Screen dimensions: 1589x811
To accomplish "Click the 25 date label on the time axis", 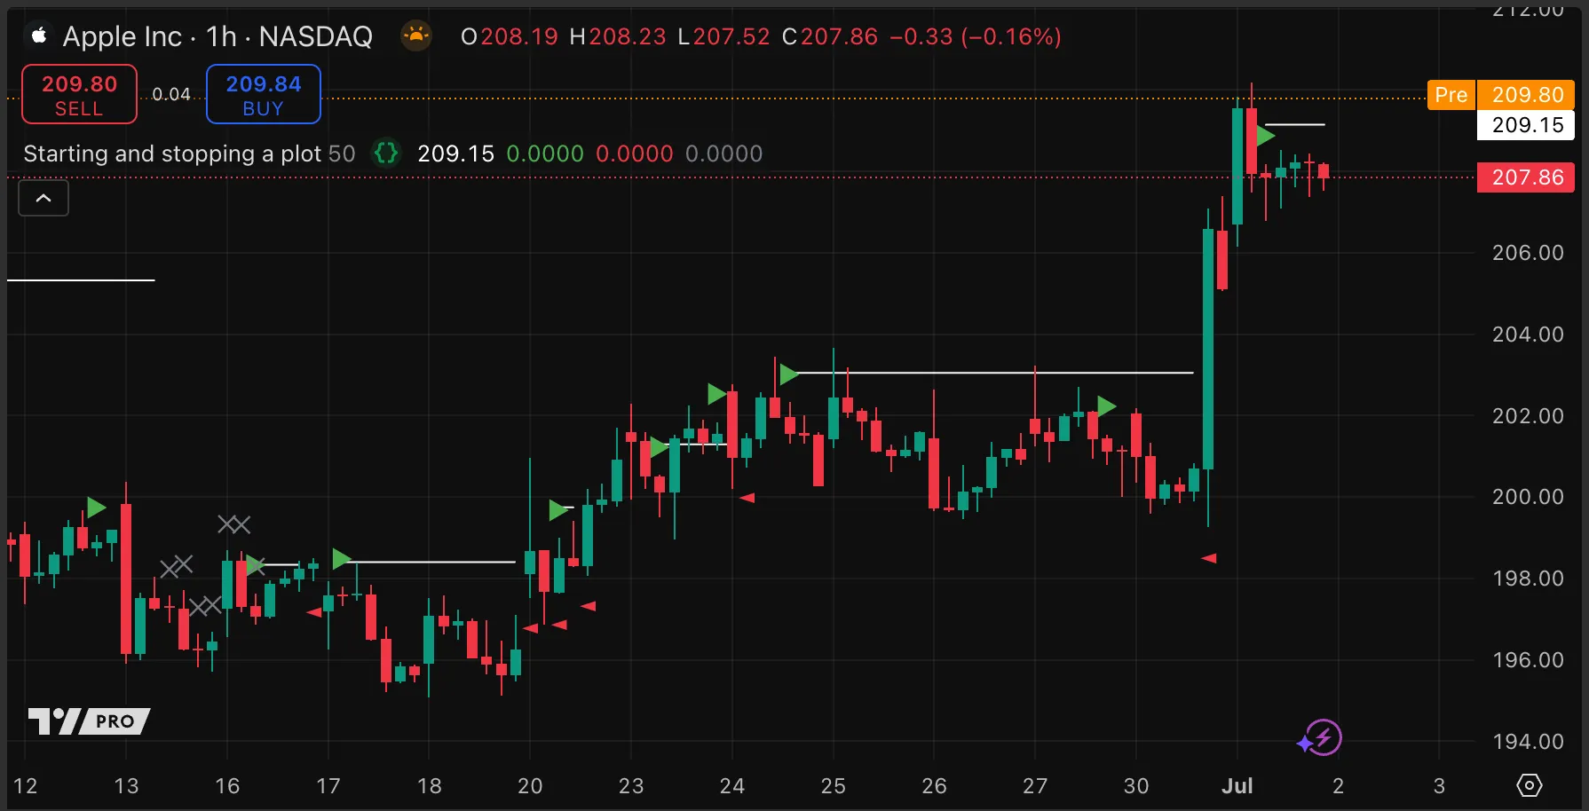I will click(833, 785).
